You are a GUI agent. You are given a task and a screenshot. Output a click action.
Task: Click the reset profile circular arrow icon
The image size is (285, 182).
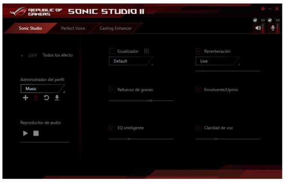coord(46,98)
